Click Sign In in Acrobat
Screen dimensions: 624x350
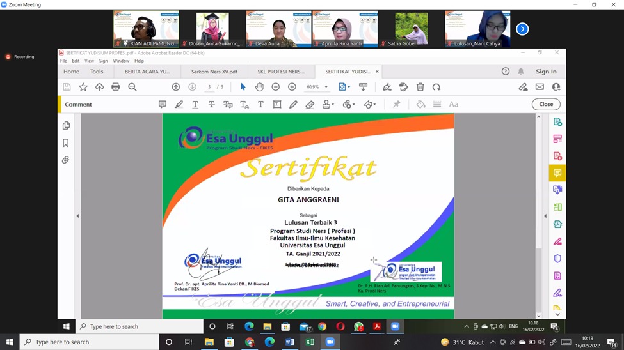tap(546, 72)
